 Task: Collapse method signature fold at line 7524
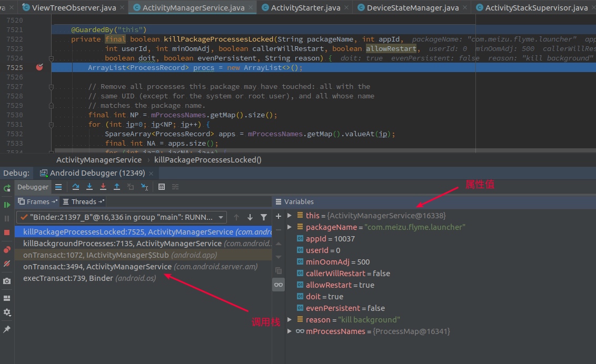[51, 58]
